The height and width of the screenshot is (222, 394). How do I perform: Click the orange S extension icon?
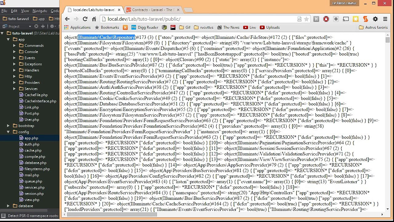(x=365, y=19)
